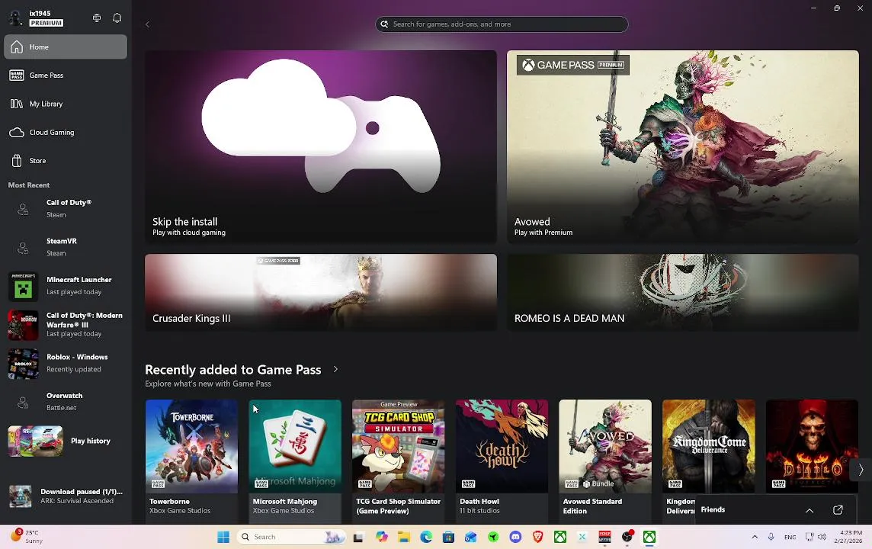Open OBS Studio from the taskbar
Screen dimensions: 872x549
pos(627,537)
